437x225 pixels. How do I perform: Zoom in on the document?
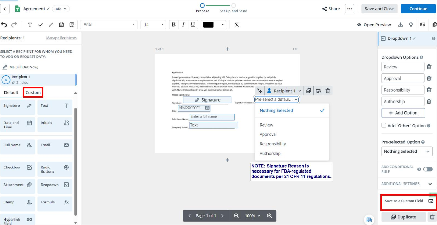click(x=270, y=216)
